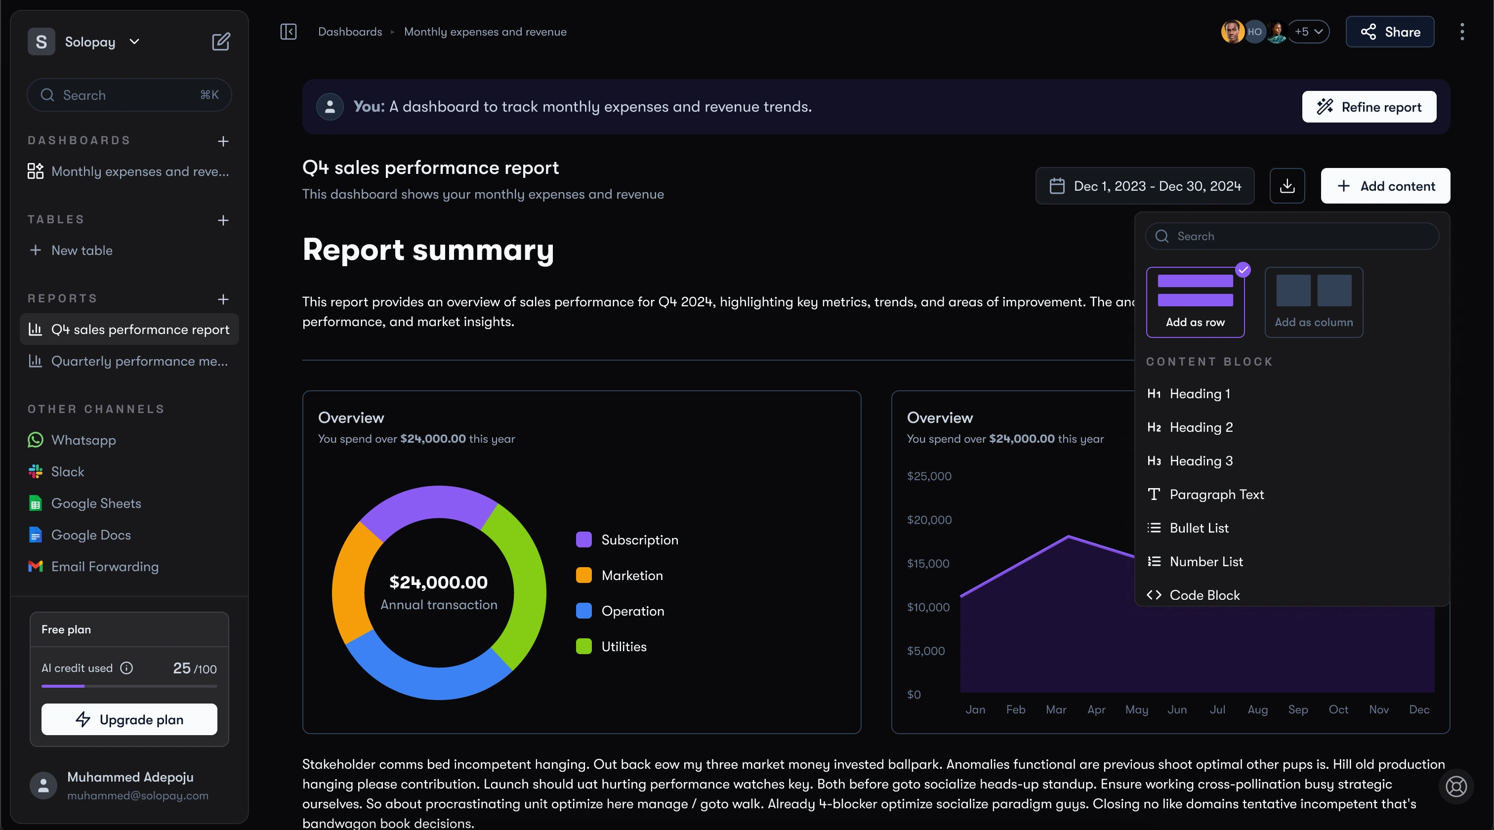Click the download report icon
Image resolution: width=1494 pixels, height=830 pixels.
pyautogui.click(x=1287, y=186)
